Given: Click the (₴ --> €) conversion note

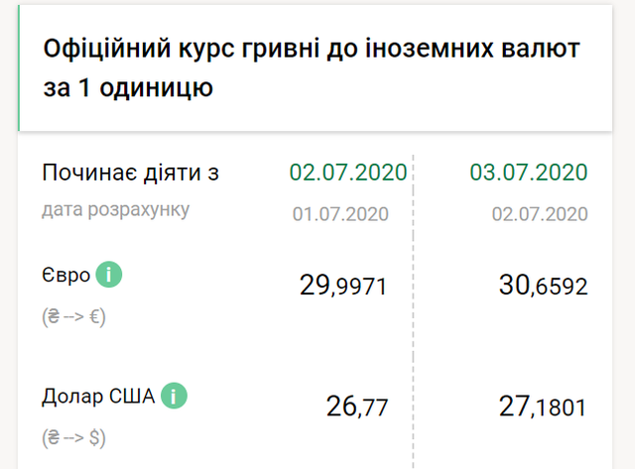Looking at the screenshot, I should point(74,318).
